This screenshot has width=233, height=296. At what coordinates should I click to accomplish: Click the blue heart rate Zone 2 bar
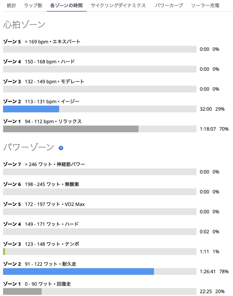pos(31,109)
